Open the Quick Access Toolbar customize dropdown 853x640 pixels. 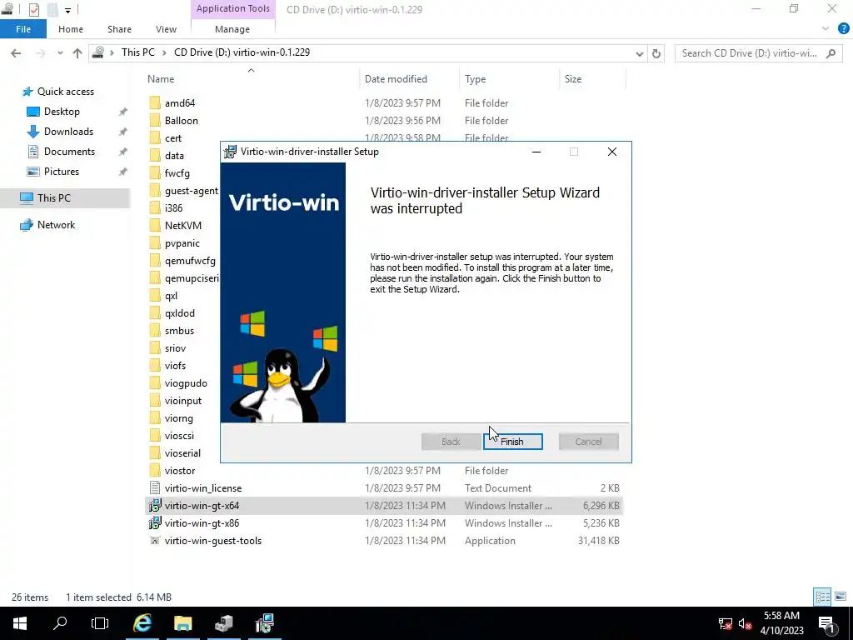[68, 10]
